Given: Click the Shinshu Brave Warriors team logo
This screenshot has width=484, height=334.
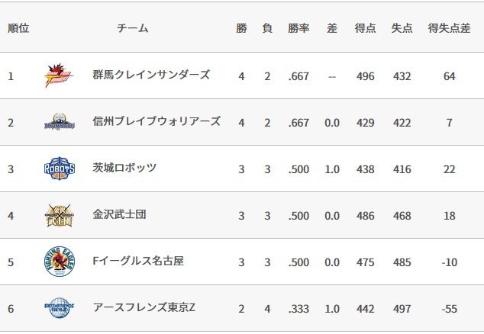Looking at the screenshot, I should [59, 122].
